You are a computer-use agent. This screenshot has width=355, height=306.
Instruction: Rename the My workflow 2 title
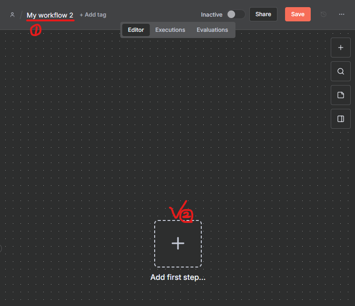[50, 15]
